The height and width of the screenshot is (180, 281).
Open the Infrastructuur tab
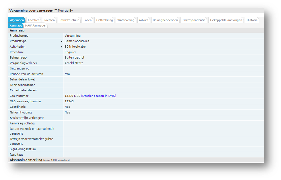[x=69, y=20]
